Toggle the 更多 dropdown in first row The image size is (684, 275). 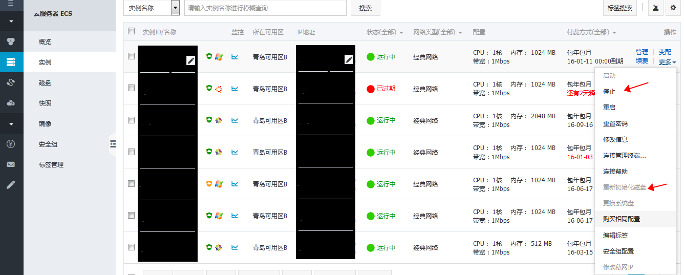click(x=667, y=62)
